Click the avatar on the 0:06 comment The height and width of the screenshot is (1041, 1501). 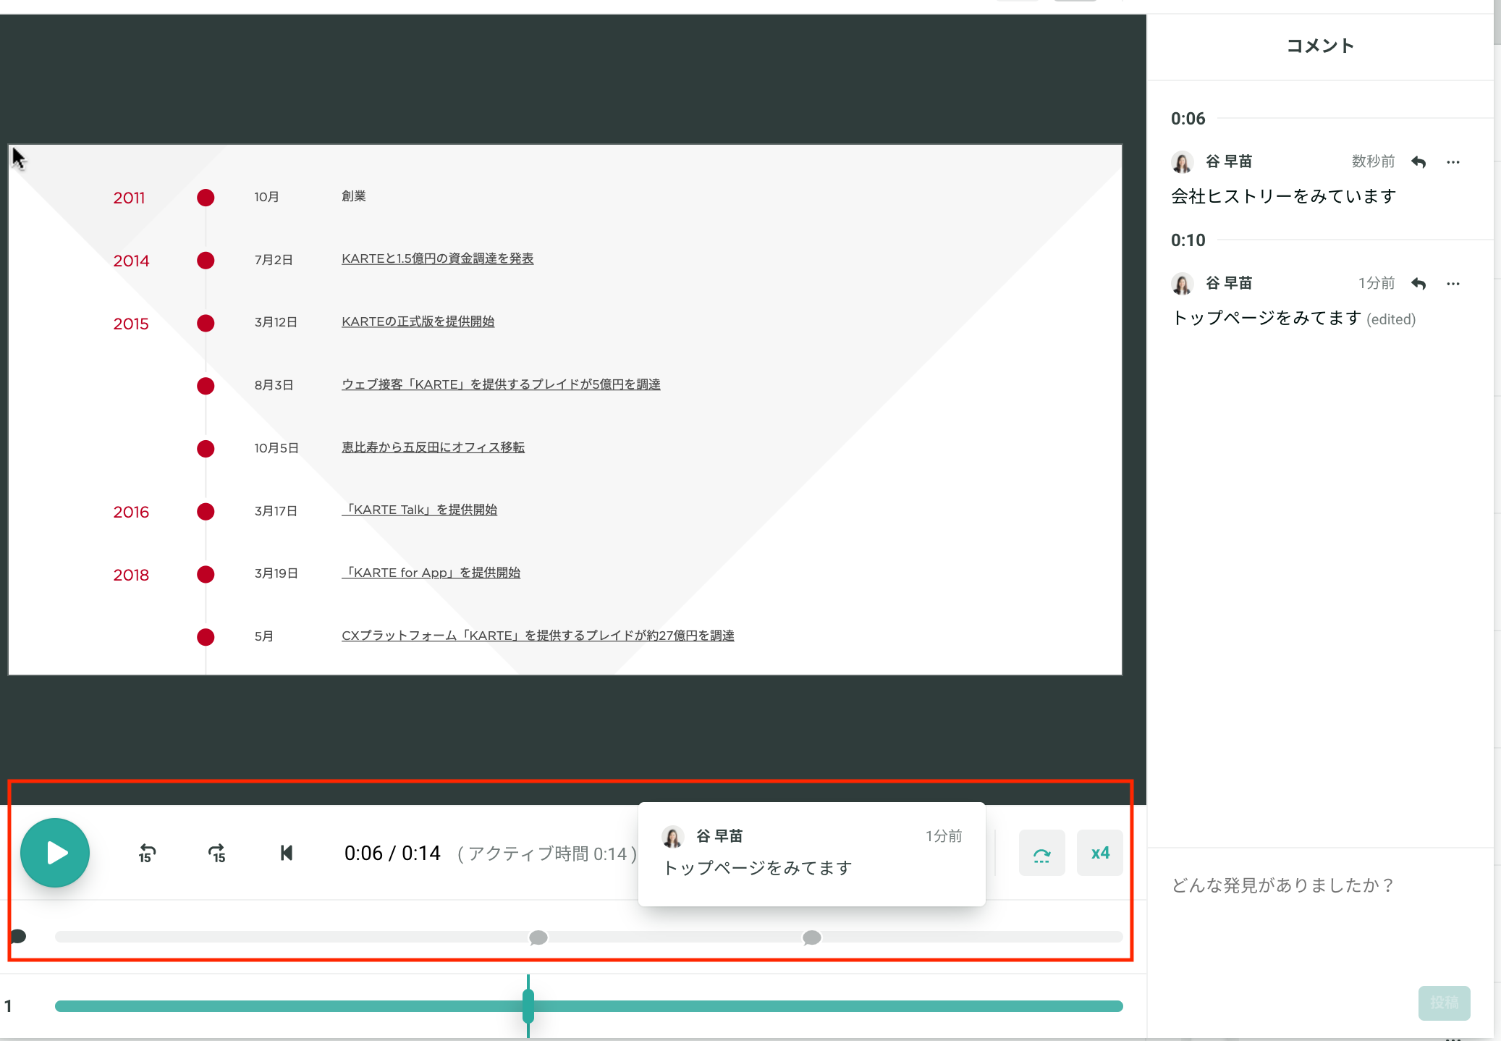coord(1183,162)
